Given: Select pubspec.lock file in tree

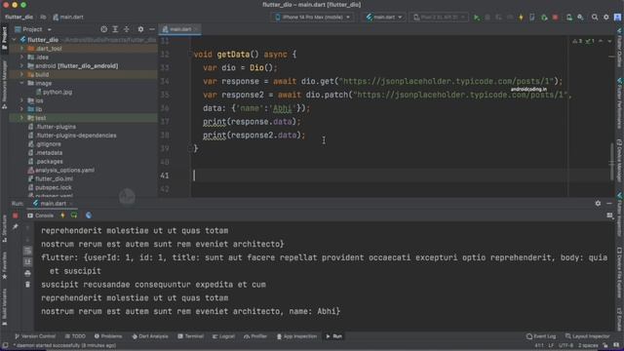Looking at the screenshot, I should [x=50, y=187].
